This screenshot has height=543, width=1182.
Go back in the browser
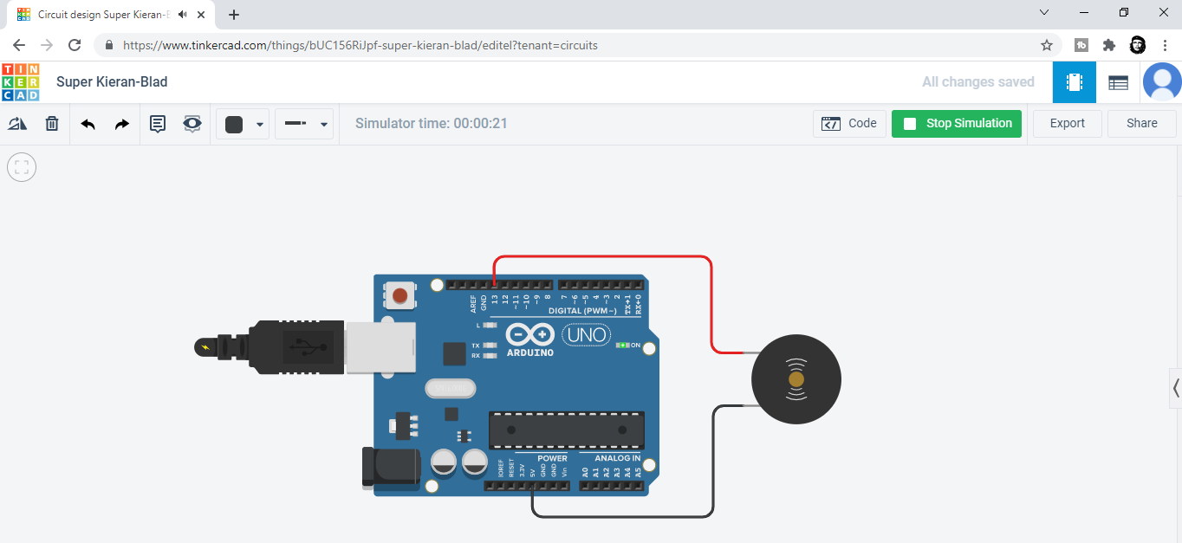point(19,45)
